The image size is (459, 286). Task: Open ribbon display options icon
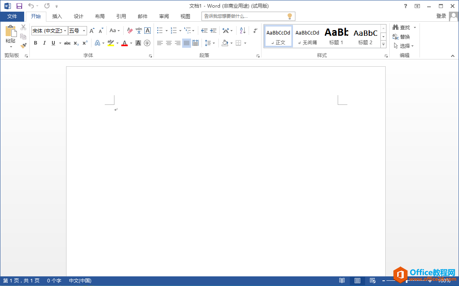pos(417,6)
